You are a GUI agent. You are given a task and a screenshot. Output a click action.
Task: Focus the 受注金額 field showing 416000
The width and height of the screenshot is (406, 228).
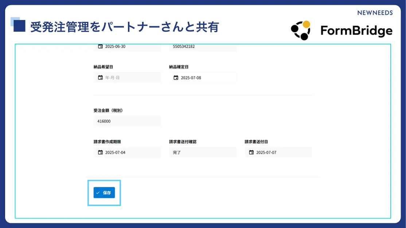(127, 121)
